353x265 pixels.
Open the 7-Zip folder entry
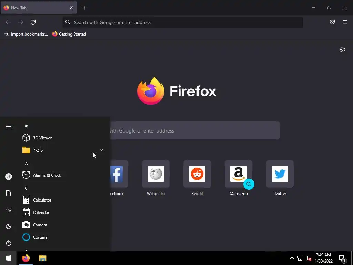pyautogui.click(x=63, y=150)
